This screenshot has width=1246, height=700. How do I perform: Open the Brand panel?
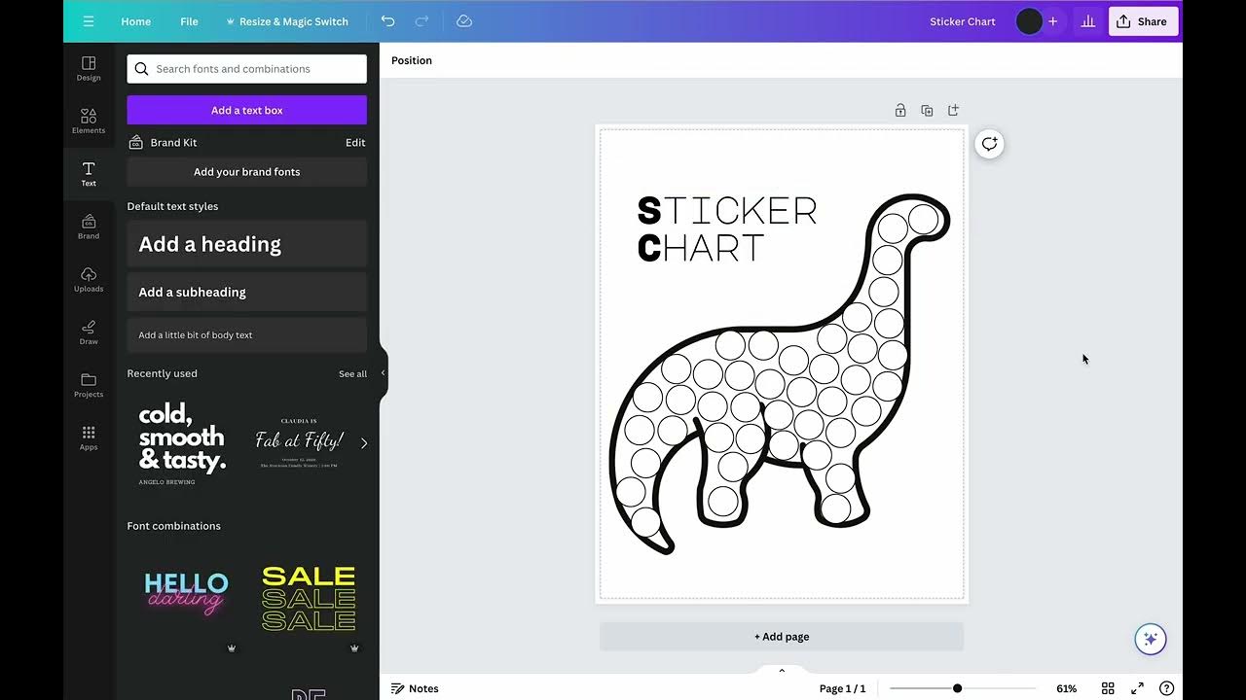[89, 227]
